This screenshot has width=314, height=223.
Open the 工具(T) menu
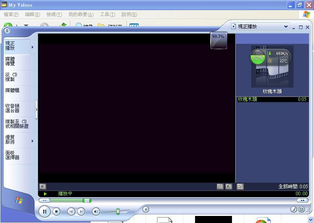[x=107, y=14]
